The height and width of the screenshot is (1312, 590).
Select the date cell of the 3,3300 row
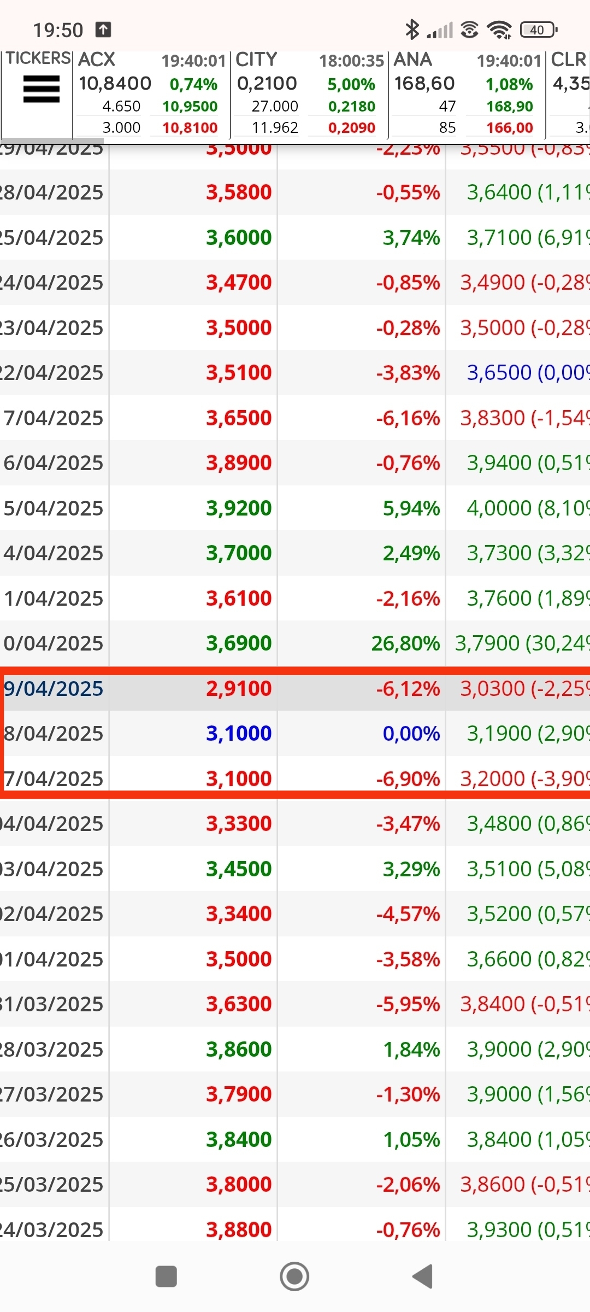click(54, 823)
